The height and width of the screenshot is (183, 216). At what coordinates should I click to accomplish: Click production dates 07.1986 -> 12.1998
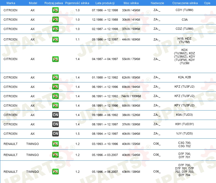(105, 10)
